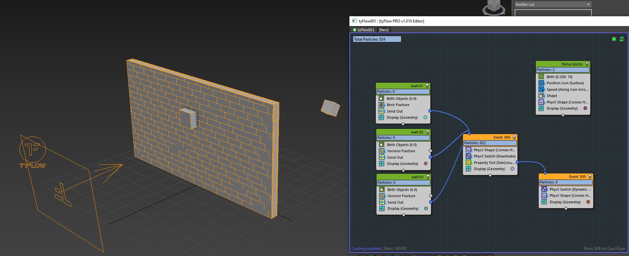Select the Birth operator icon in flying blocks
629x256 pixels.
click(x=541, y=77)
